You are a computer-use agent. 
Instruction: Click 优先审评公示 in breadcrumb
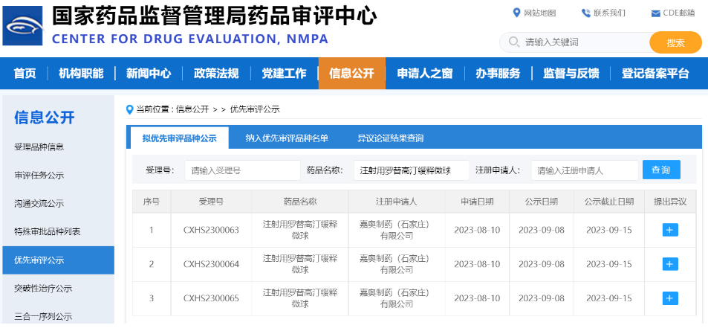click(x=255, y=109)
